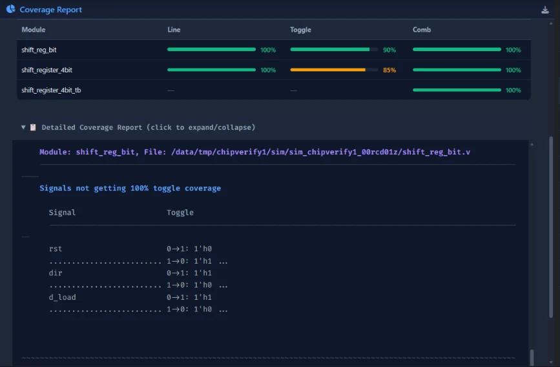The height and width of the screenshot is (367, 560).
Task: Click shift_register_4bit Comb coverage bar
Action: click(457, 70)
